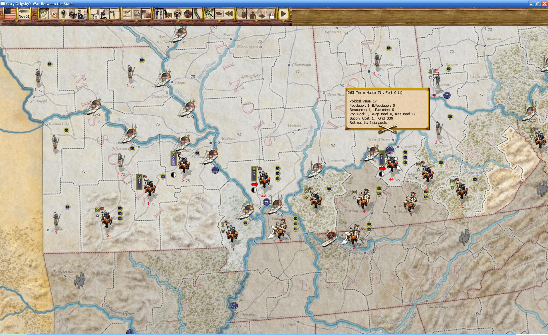This screenshot has height=335, width=548.
Task: Click the arrow-over-flag toolbar icon
Action: [x=261, y=13]
